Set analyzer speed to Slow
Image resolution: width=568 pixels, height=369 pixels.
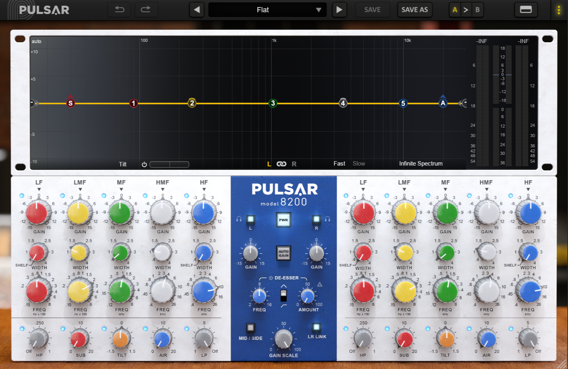tap(359, 164)
